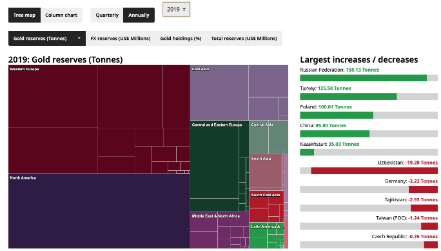441x251 pixels.
Task: Switch to Column chart view
Action: coord(61,15)
